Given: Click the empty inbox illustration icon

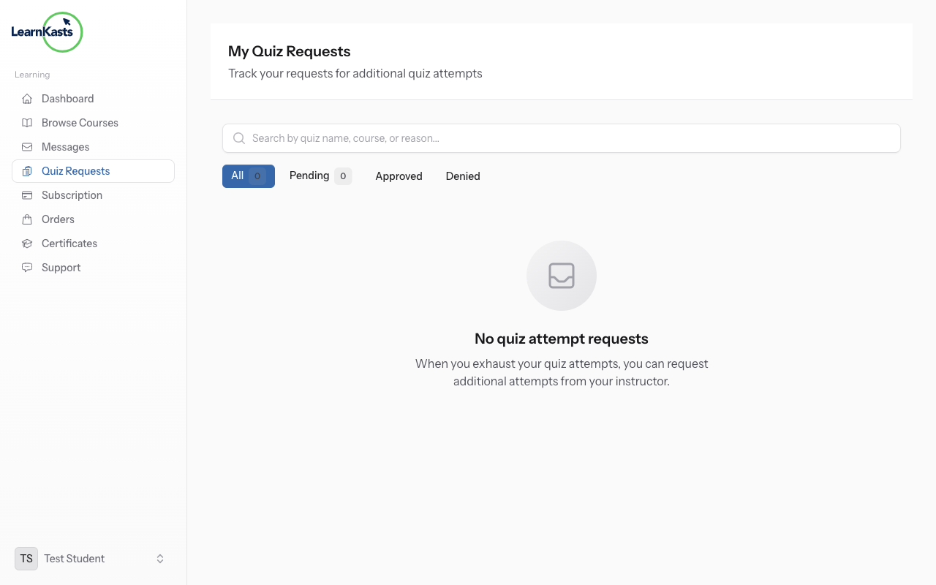Looking at the screenshot, I should tap(561, 276).
